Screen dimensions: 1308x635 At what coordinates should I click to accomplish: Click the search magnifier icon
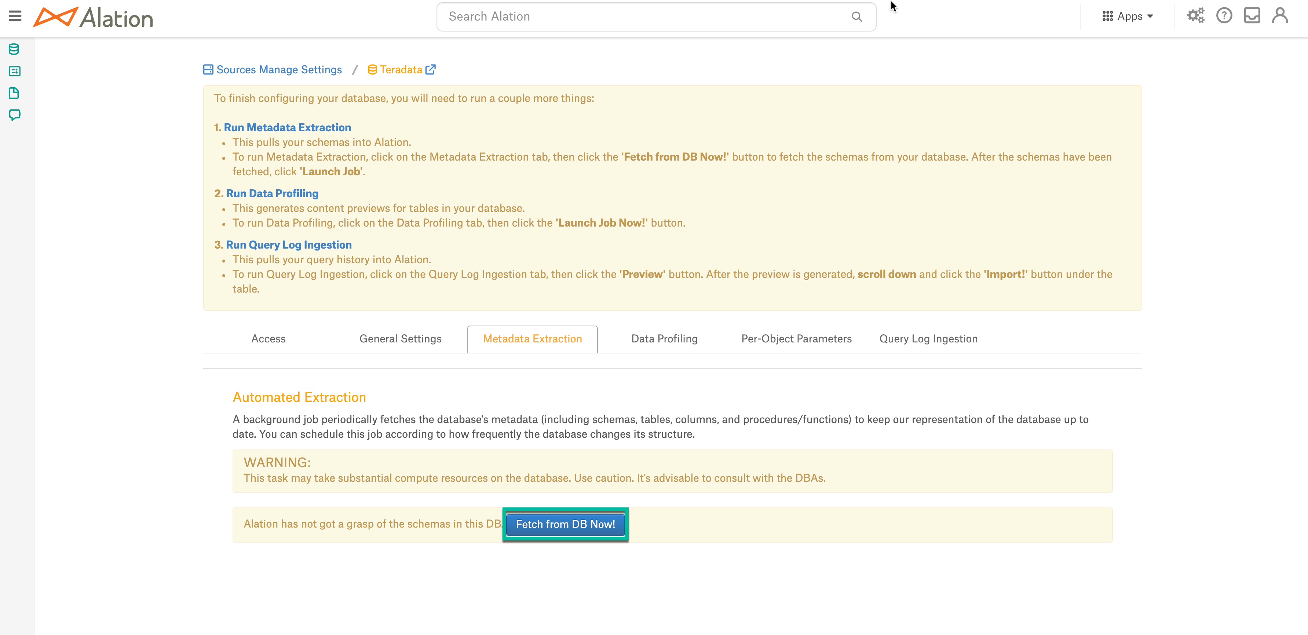click(856, 17)
